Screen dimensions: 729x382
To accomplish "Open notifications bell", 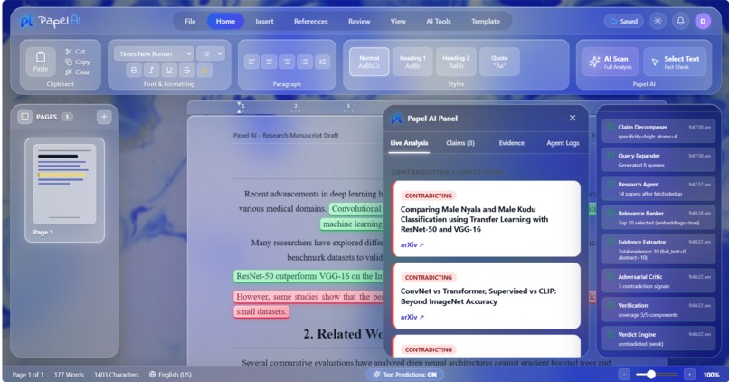I will [680, 21].
